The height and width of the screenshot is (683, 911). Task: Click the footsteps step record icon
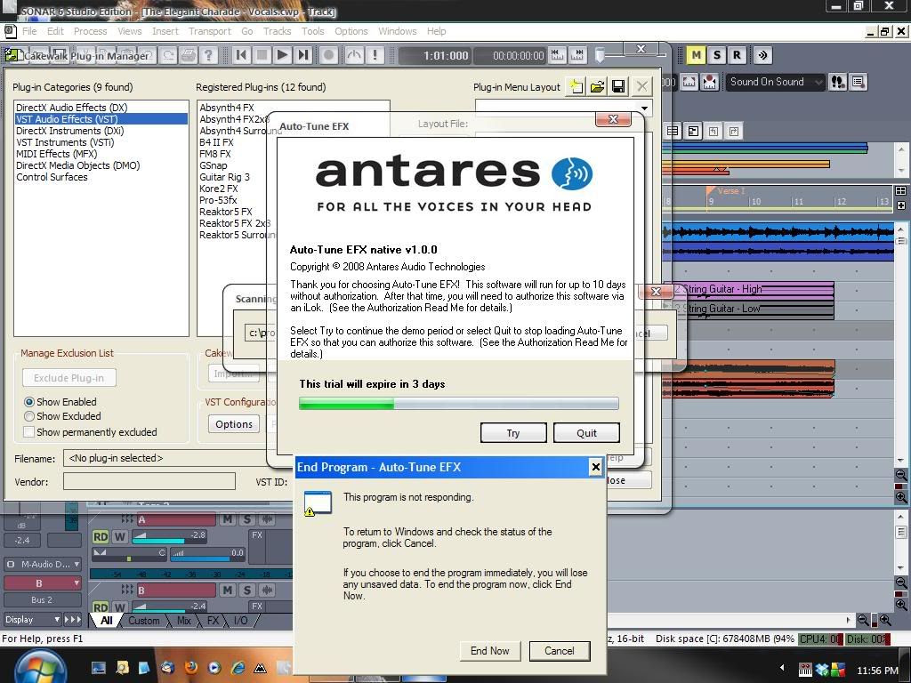[x=837, y=82]
